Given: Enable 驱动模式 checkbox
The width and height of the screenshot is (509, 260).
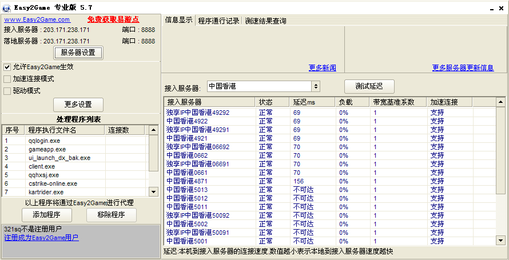Looking at the screenshot, I should tap(7, 91).
